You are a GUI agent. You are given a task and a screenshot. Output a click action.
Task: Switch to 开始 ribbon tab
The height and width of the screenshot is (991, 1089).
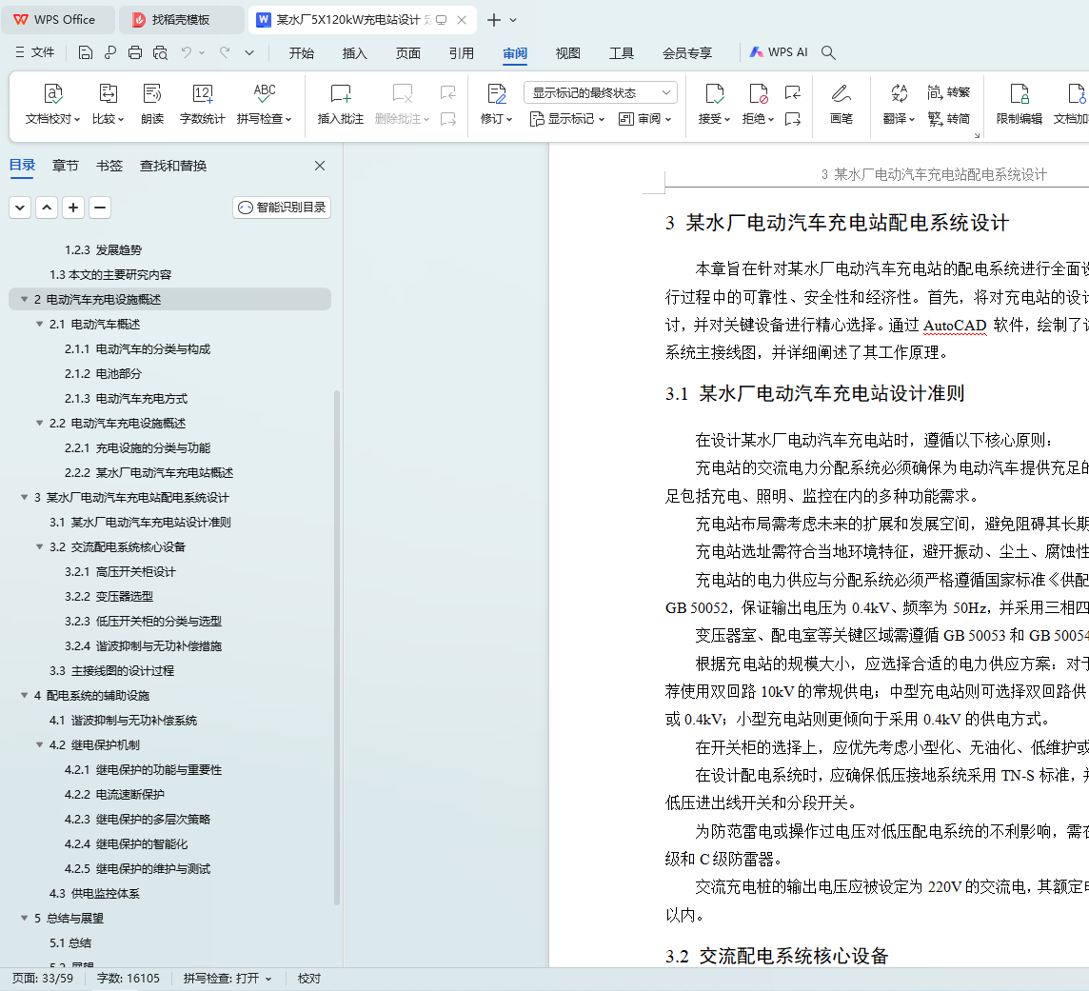[x=302, y=52]
